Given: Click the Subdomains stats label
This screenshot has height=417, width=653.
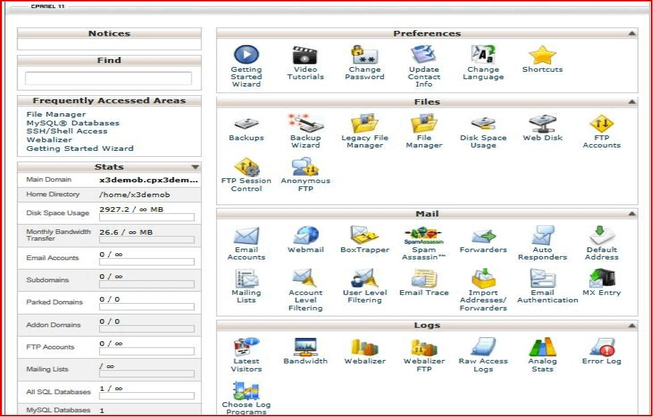Looking at the screenshot, I should pos(47,280).
